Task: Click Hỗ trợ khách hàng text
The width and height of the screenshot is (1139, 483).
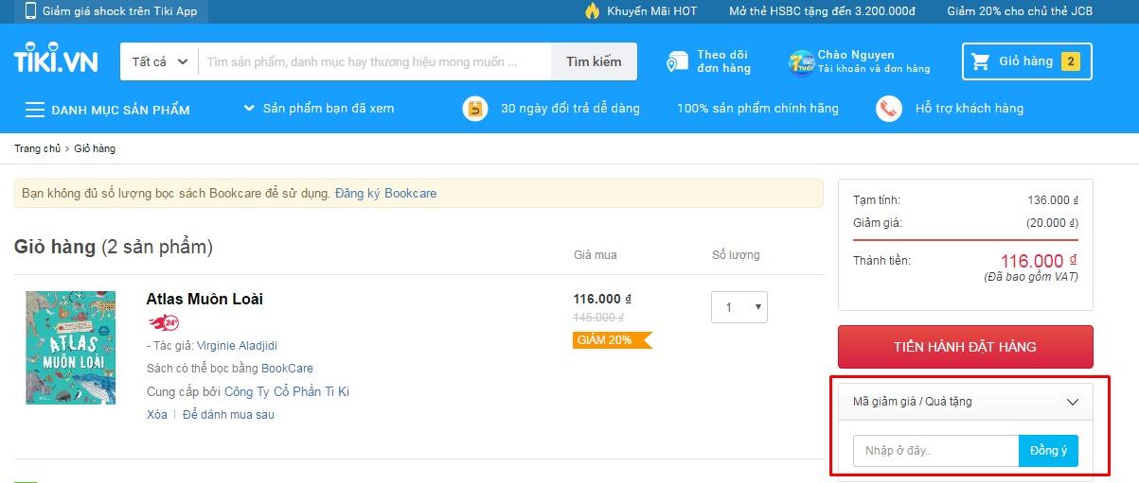Action: point(969,109)
